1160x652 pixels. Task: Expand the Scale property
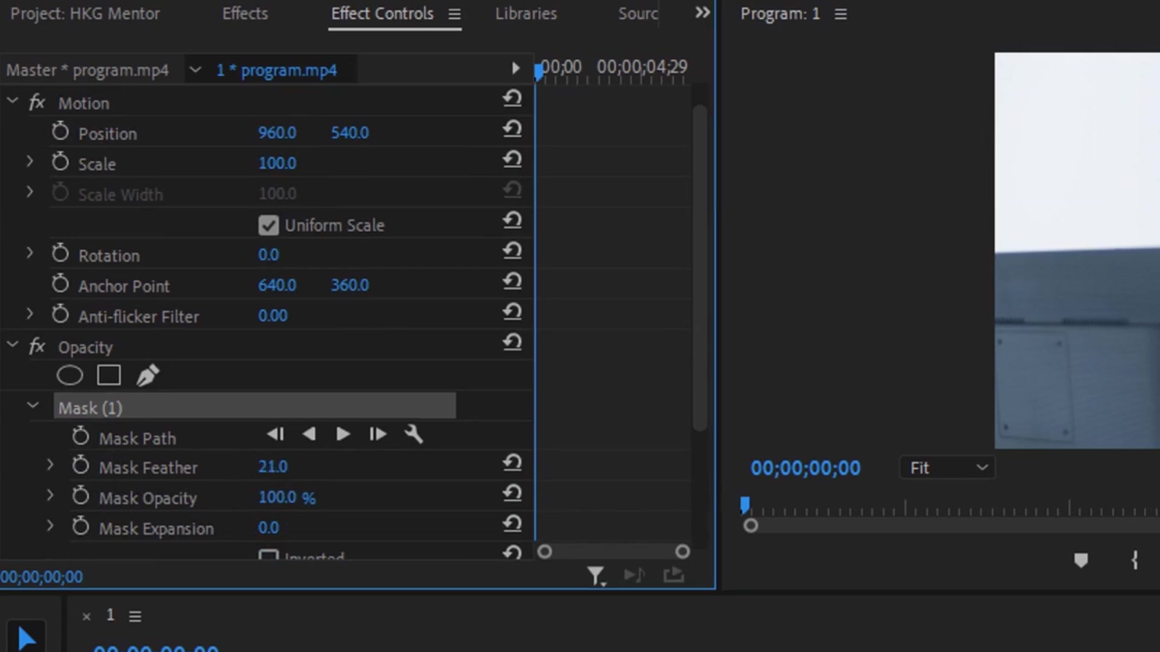click(30, 161)
